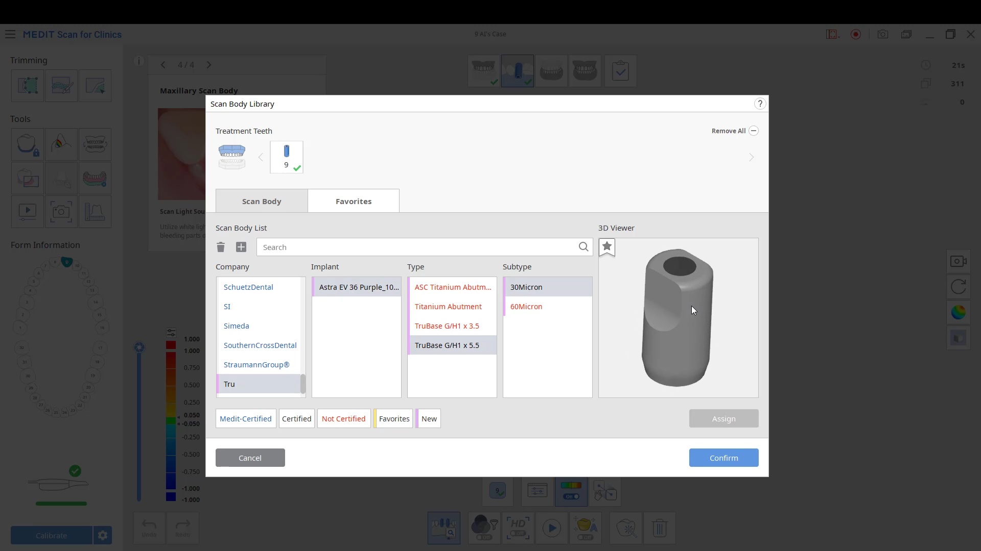Click the 3D scan body model
This screenshot has width=981, height=551.
[678, 317]
